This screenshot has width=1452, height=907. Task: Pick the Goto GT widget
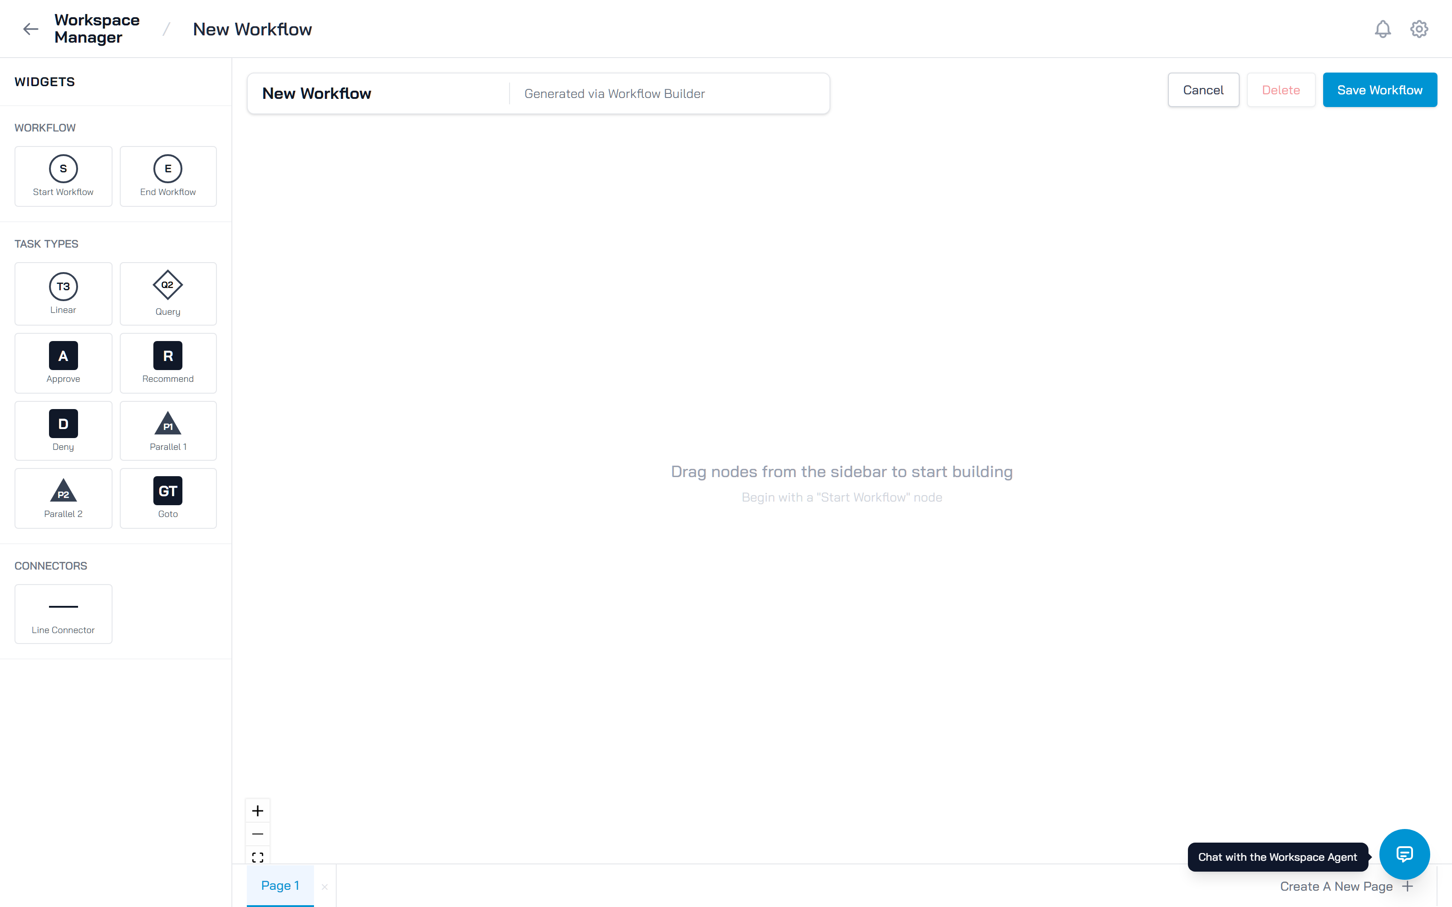(168, 498)
